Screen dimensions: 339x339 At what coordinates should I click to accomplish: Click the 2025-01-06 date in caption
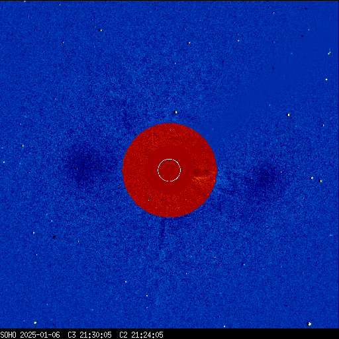click(40, 335)
